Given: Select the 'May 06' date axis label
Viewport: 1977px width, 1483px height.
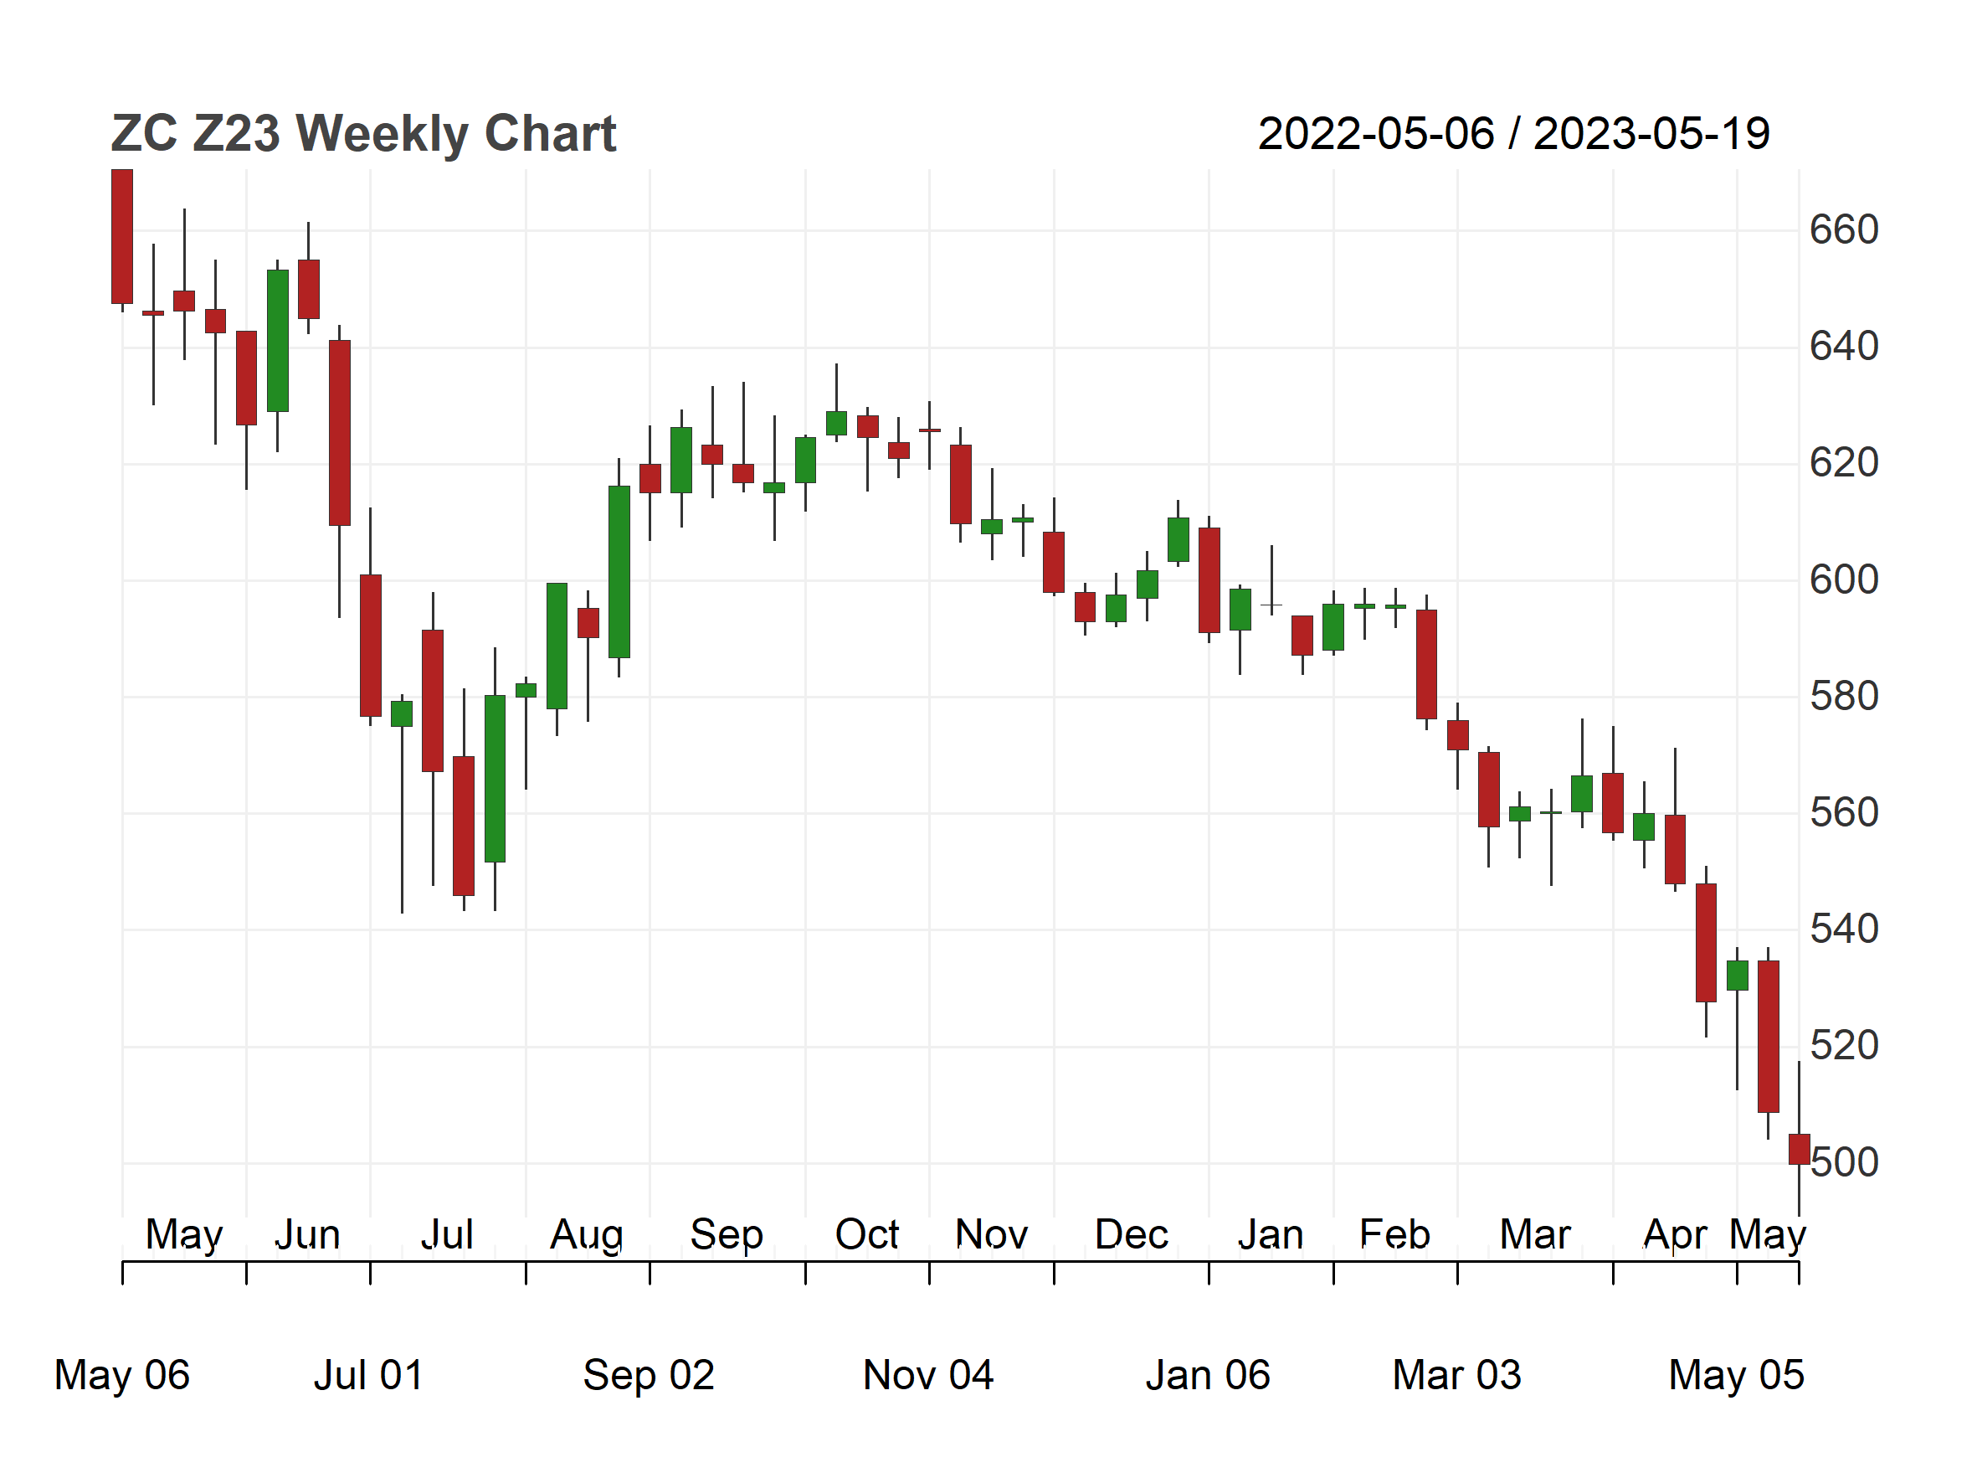Looking at the screenshot, I should click(x=121, y=1375).
